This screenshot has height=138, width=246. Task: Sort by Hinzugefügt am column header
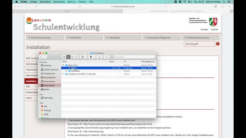pos(148,61)
